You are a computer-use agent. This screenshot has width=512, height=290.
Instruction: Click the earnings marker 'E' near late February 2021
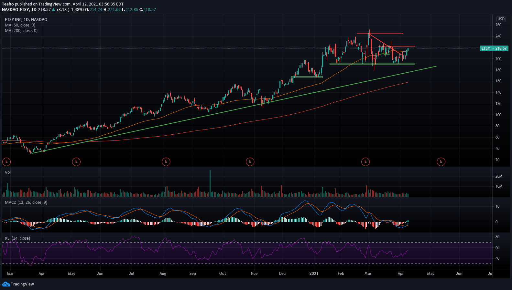[365, 162]
